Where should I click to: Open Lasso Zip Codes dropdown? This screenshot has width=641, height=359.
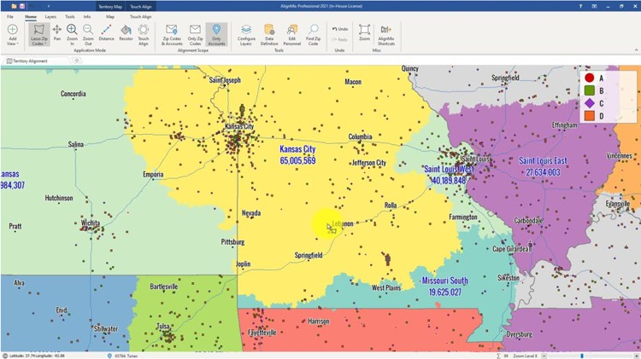(38, 35)
